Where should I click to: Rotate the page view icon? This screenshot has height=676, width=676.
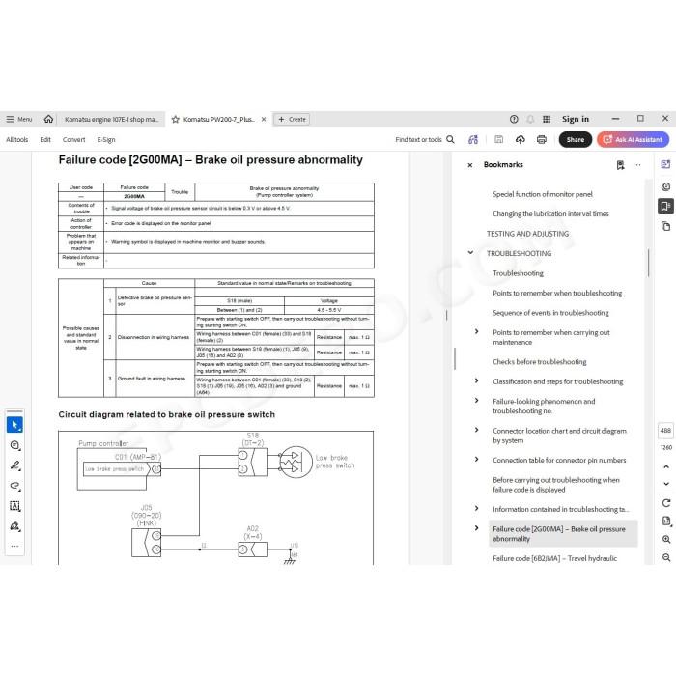pyautogui.click(x=666, y=503)
